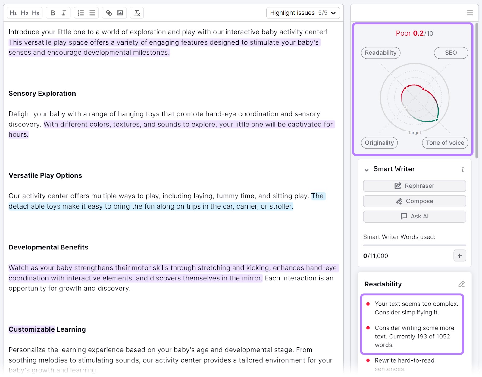Click the Poor 0.2/10 score

[x=415, y=33]
